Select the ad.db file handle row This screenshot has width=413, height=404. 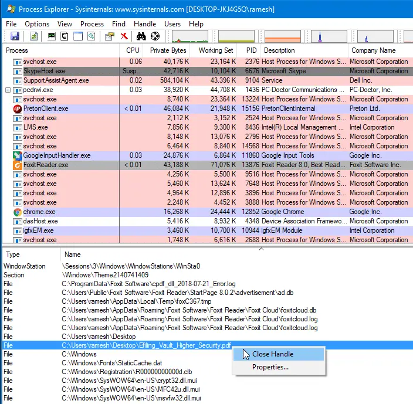(208, 293)
